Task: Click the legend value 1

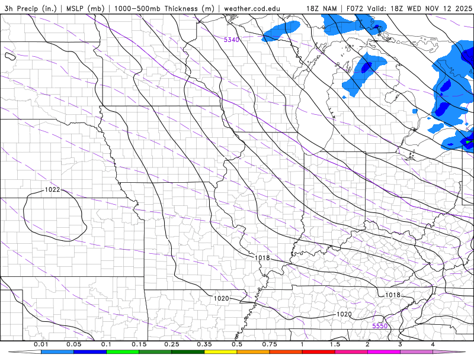Action: 302,344
